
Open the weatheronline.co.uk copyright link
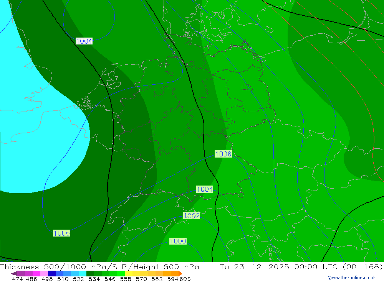(x=352, y=278)
